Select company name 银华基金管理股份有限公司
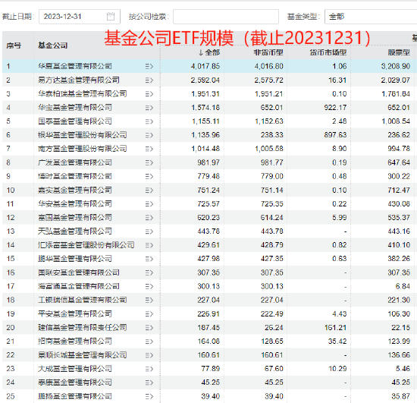This screenshot has width=417, height=403. [82, 135]
